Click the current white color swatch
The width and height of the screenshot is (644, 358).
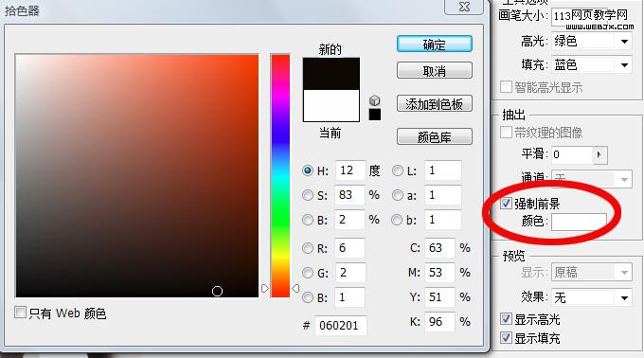click(331, 105)
